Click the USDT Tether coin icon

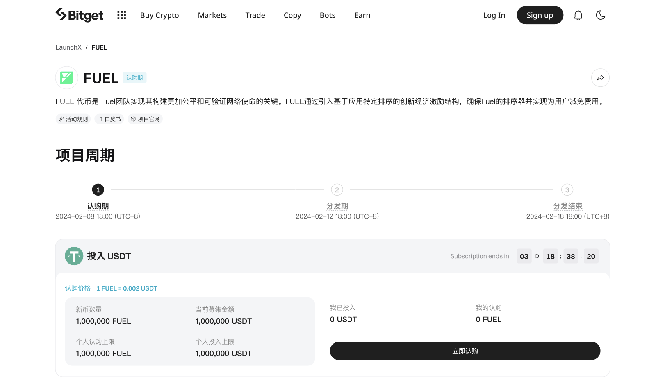pos(74,256)
